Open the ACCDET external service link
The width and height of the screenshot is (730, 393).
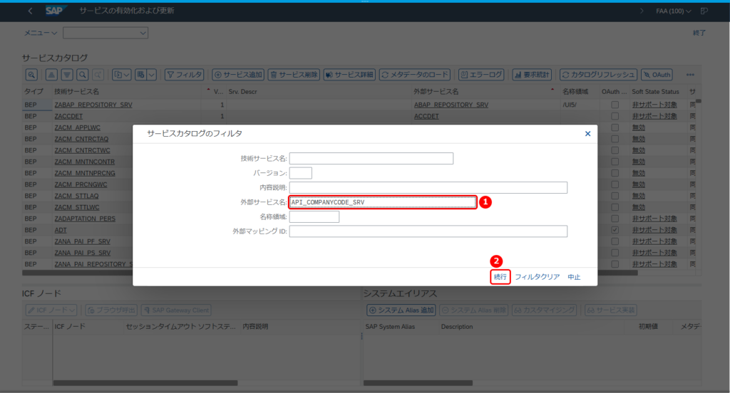[x=426, y=116]
